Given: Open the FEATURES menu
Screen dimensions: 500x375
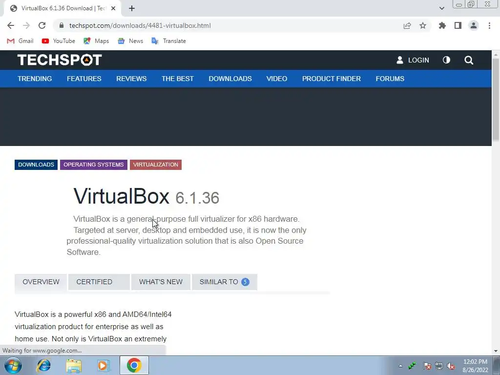Looking at the screenshot, I should [x=84, y=79].
